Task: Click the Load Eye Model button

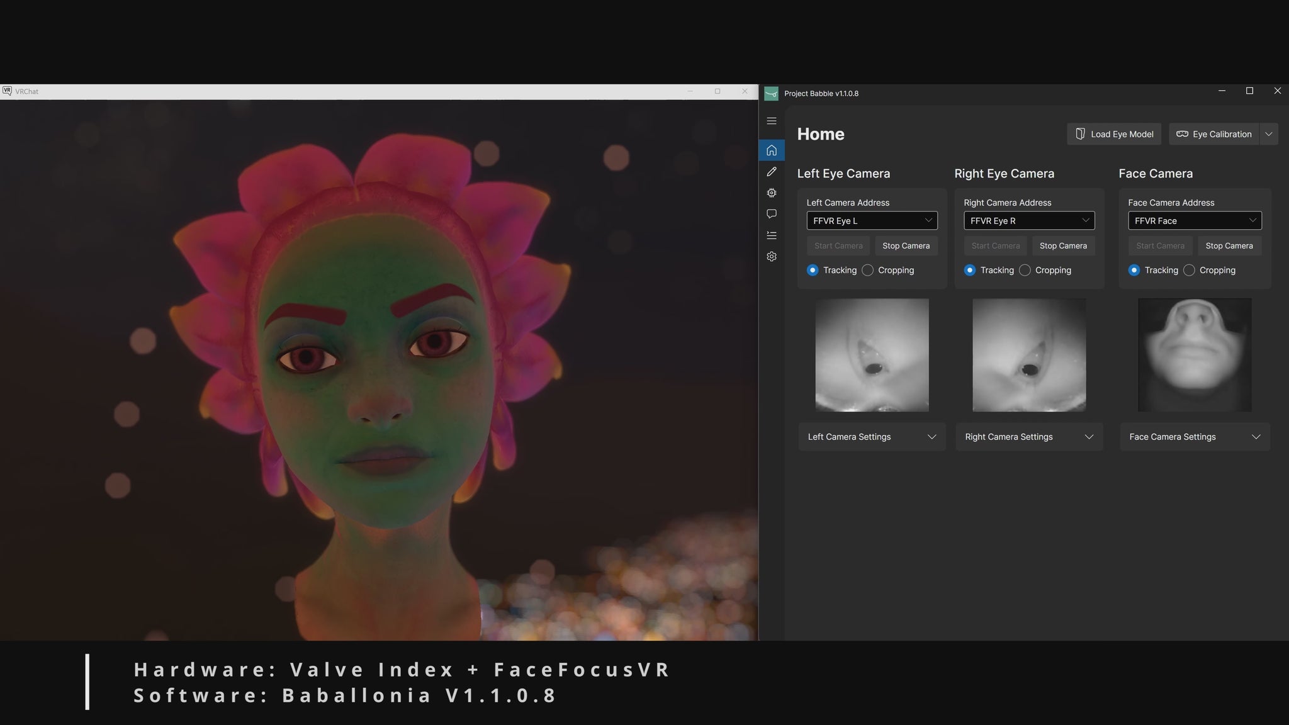Action: pos(1114,134)
